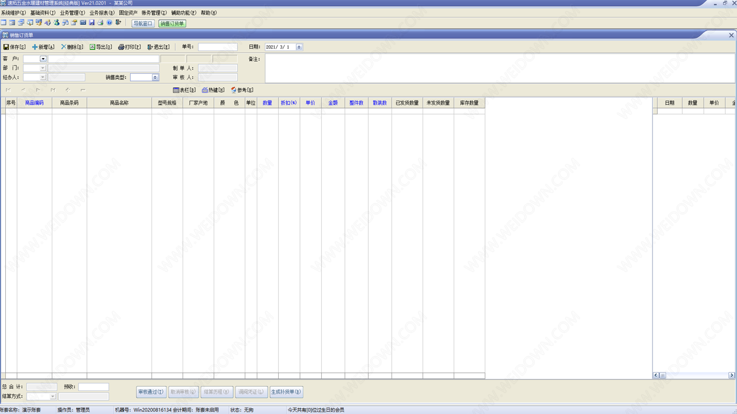Click the 结算历程(H) button
737x414 pixels.
click(217, 392)
